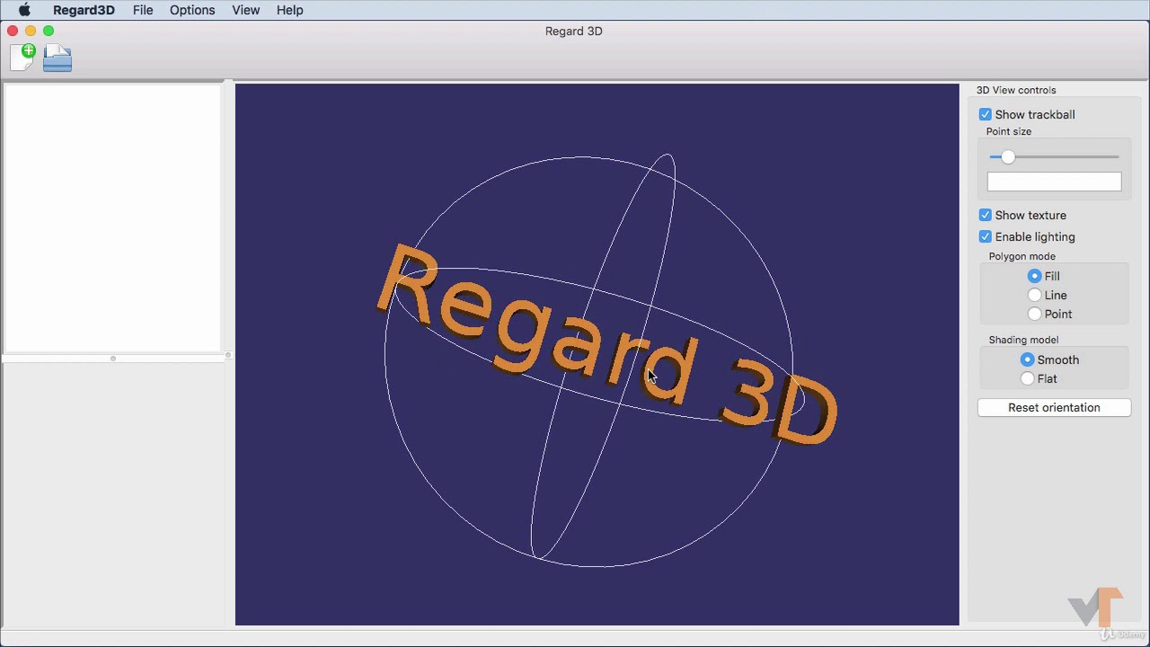Choose Smooth shading model
Viewport: 1150px width, 647px height.
pos(1028,359)
